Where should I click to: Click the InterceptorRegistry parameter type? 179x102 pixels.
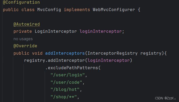(113, 53)
